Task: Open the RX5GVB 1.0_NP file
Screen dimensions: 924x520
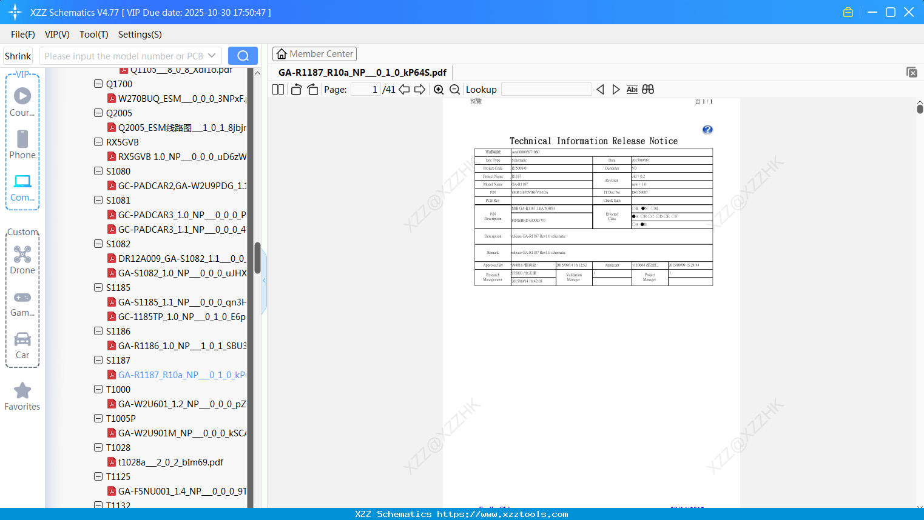Action: (182, 156)
